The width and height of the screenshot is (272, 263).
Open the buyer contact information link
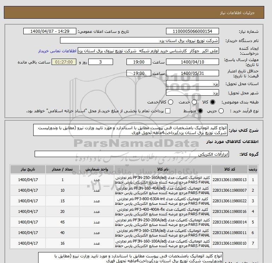pyautogui.click(x=57, y=51)
